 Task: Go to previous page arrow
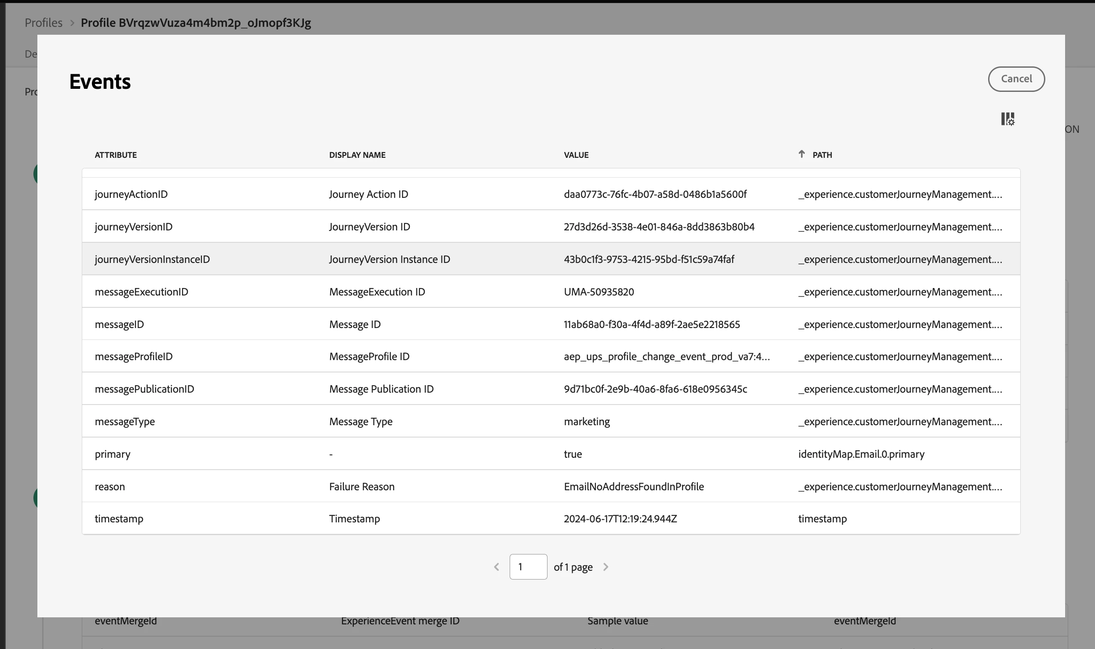pyautogui.click(x=496, y=567)
